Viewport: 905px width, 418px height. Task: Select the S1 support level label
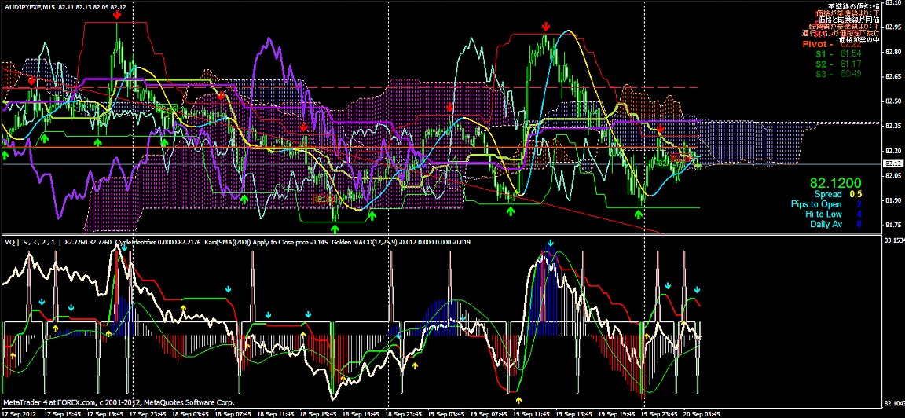click(x=820, y=54)
